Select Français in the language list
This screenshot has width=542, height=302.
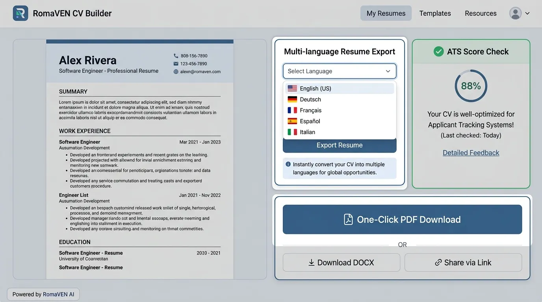tap(340, 110)
